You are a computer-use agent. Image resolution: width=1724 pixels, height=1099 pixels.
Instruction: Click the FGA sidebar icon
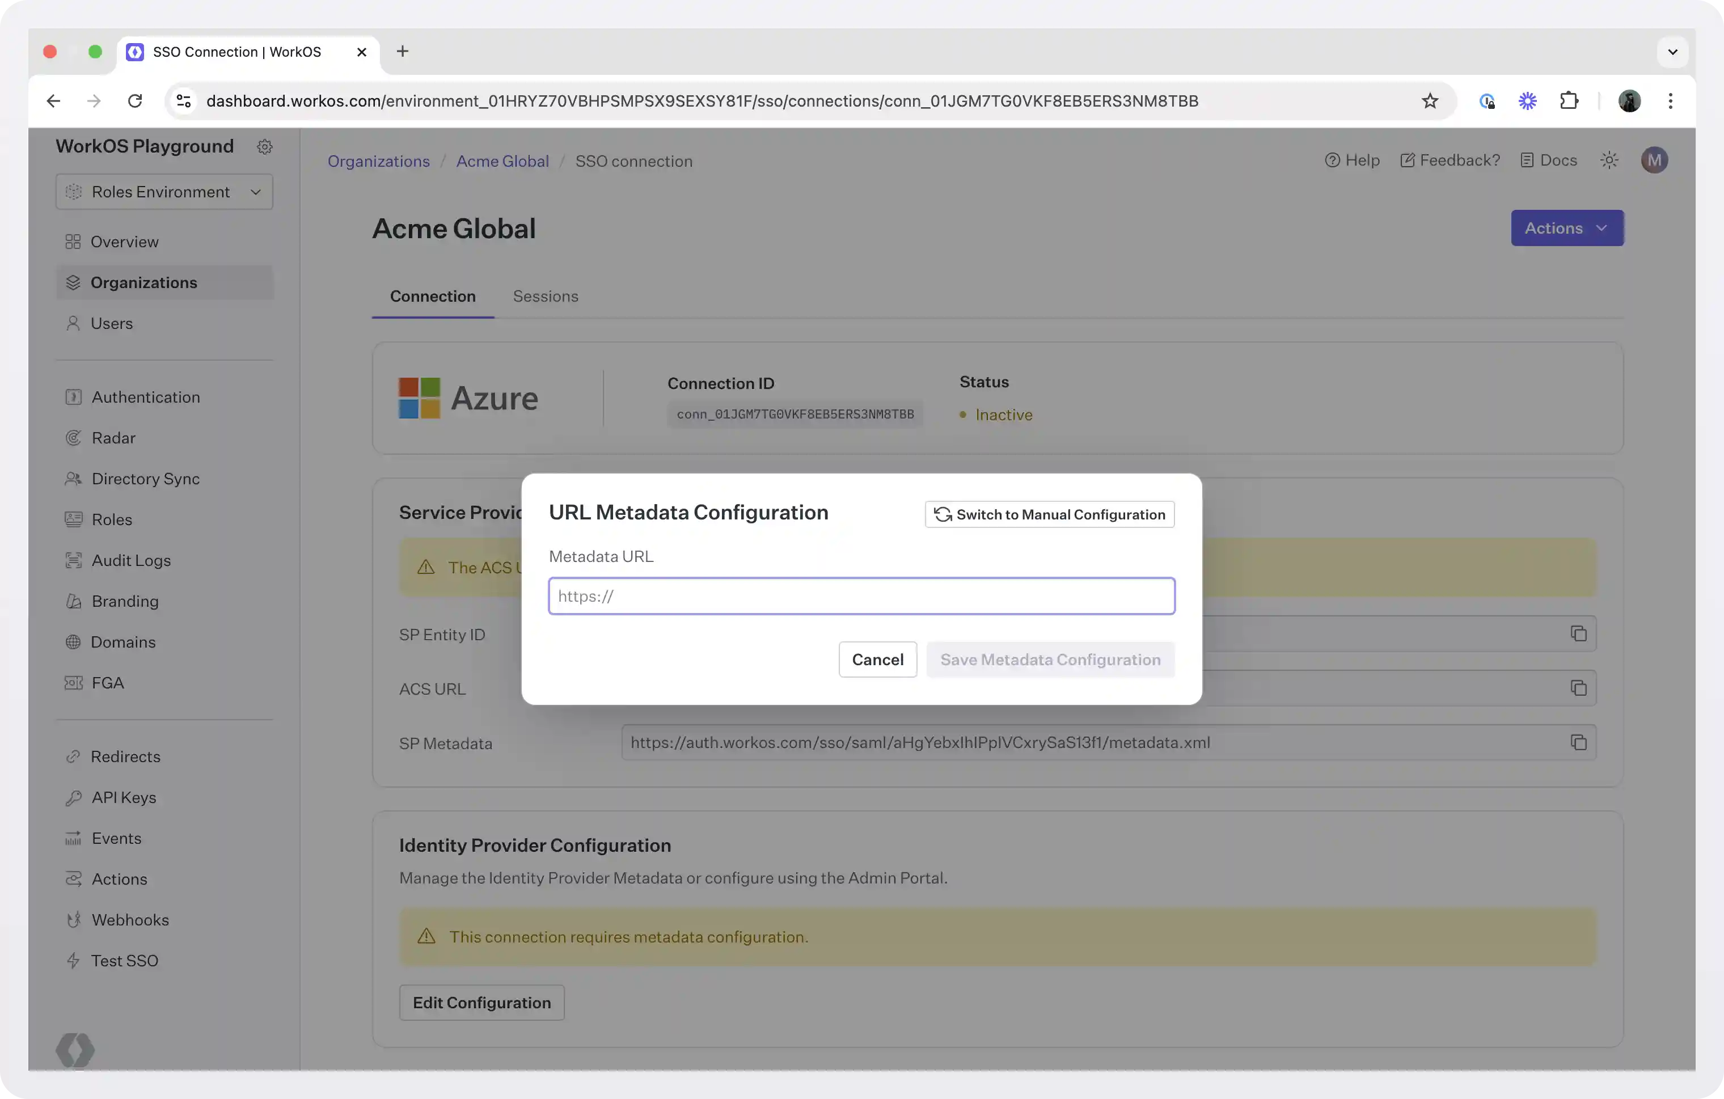73,683
